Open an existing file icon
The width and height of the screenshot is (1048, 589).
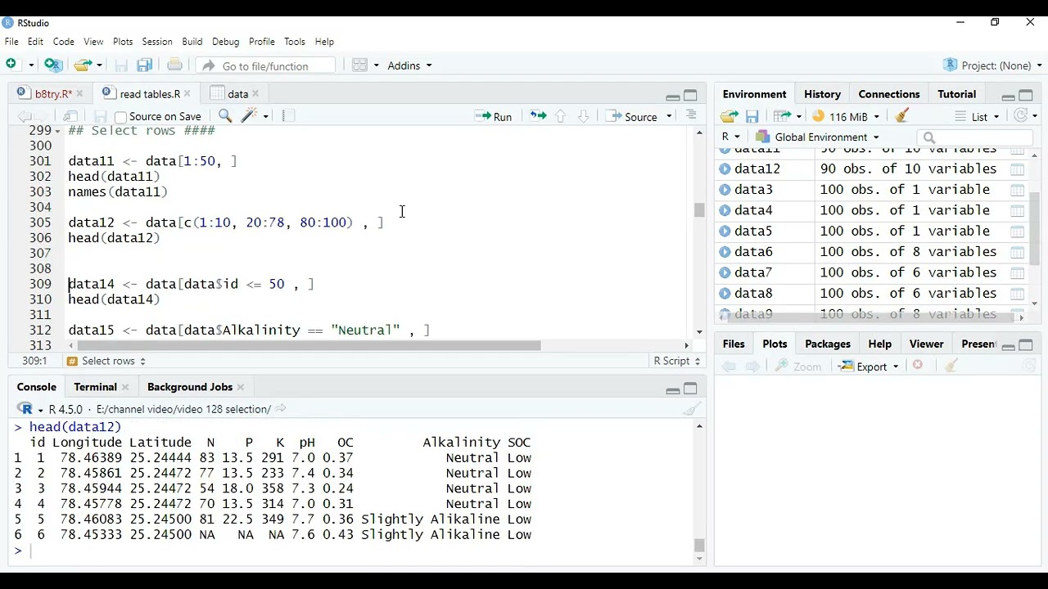click(x=82, y=65)
